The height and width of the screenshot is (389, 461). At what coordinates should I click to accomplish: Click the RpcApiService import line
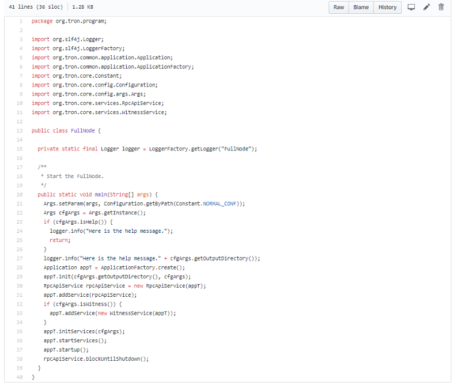tap(98, 103)
